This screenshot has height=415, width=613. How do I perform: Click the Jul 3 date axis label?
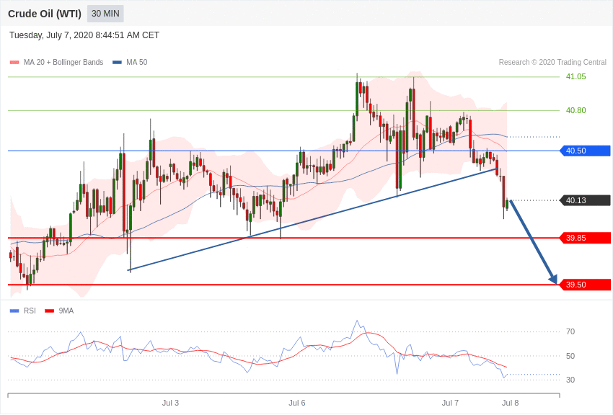click(x=170, y=403)
